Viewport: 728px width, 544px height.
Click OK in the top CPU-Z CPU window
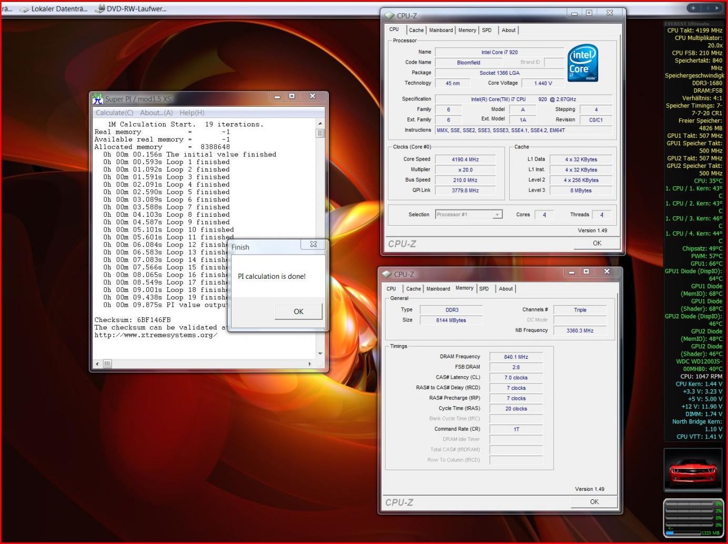point(597,243)
